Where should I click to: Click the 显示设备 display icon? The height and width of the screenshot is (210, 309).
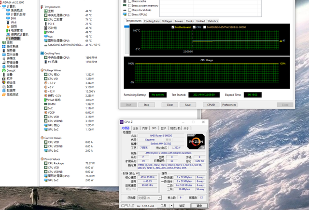tap(4, 54)
